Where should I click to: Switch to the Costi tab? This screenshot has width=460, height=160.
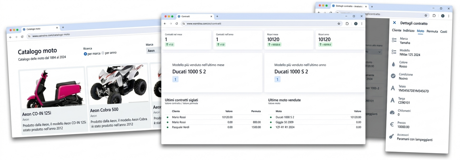point(444,32)
